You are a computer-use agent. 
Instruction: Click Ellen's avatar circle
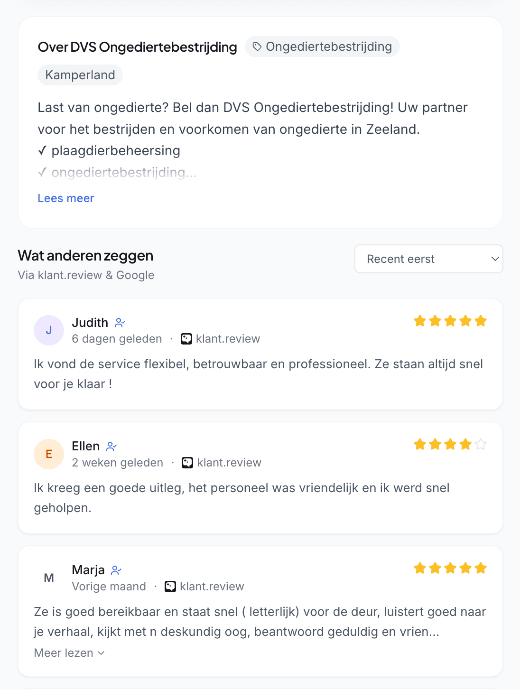pyautogui.click(x=49, y=454)
